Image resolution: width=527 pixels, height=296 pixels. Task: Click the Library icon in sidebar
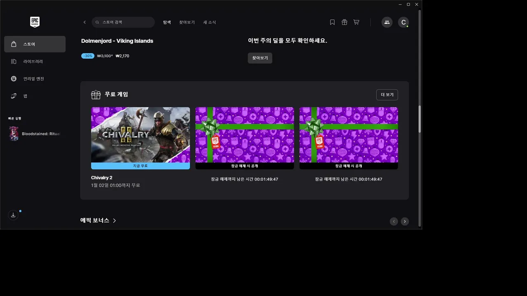point(14,61)
